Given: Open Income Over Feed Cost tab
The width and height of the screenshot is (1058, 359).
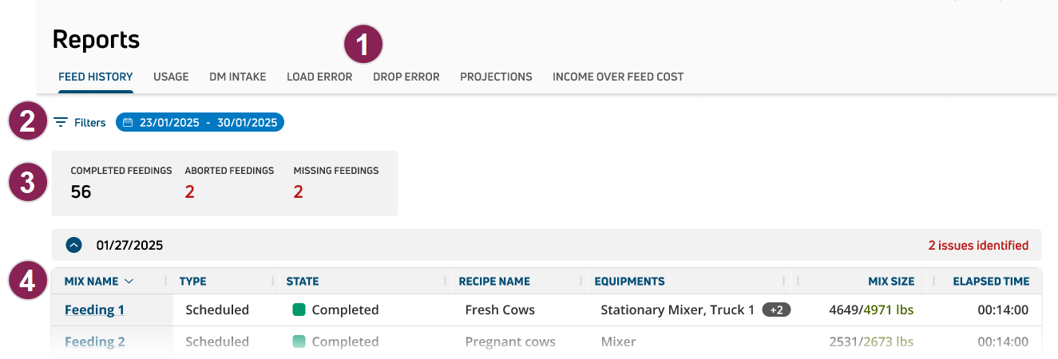Looking at the screenshot, I should (618, 77).
